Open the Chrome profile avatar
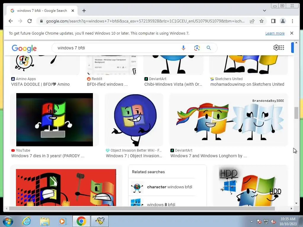This screenshot has height=227, width=303. pyautogui.click(x=283, y=21)
